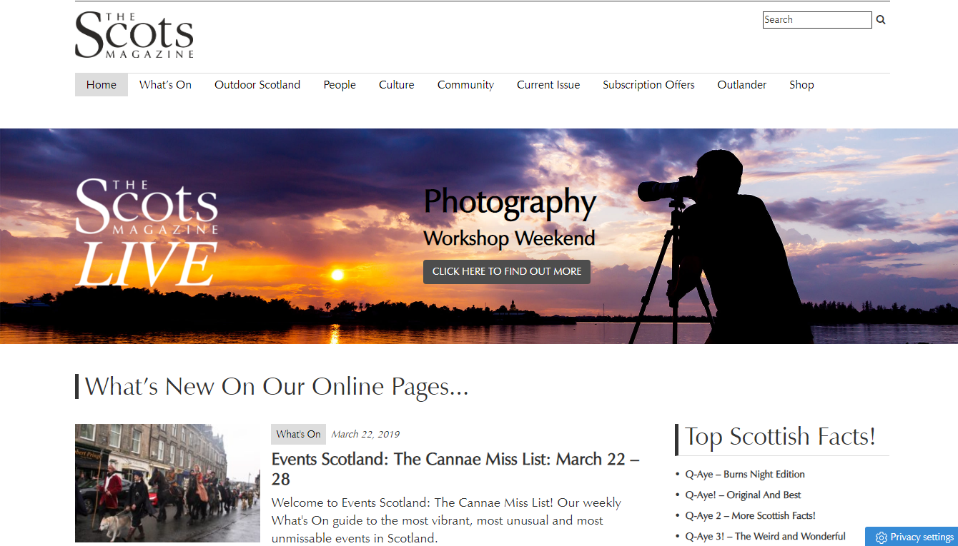Click the article excerpt starting 'Welcome to Events Scotland'
This screenshot has height=546, width=958.
click(447, 520)
